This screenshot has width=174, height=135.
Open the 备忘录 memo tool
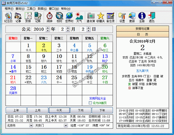(x=111, y=17)
